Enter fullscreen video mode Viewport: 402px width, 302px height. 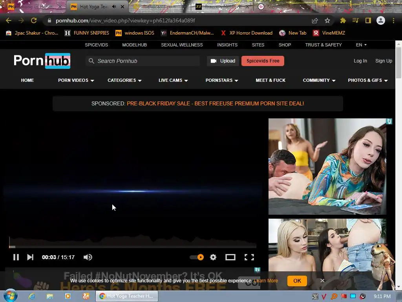[x=249, y=257]
